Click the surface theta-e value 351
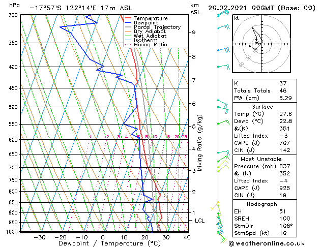The width and height of the screenshot is (320, 247). click(x=284, y=129)
